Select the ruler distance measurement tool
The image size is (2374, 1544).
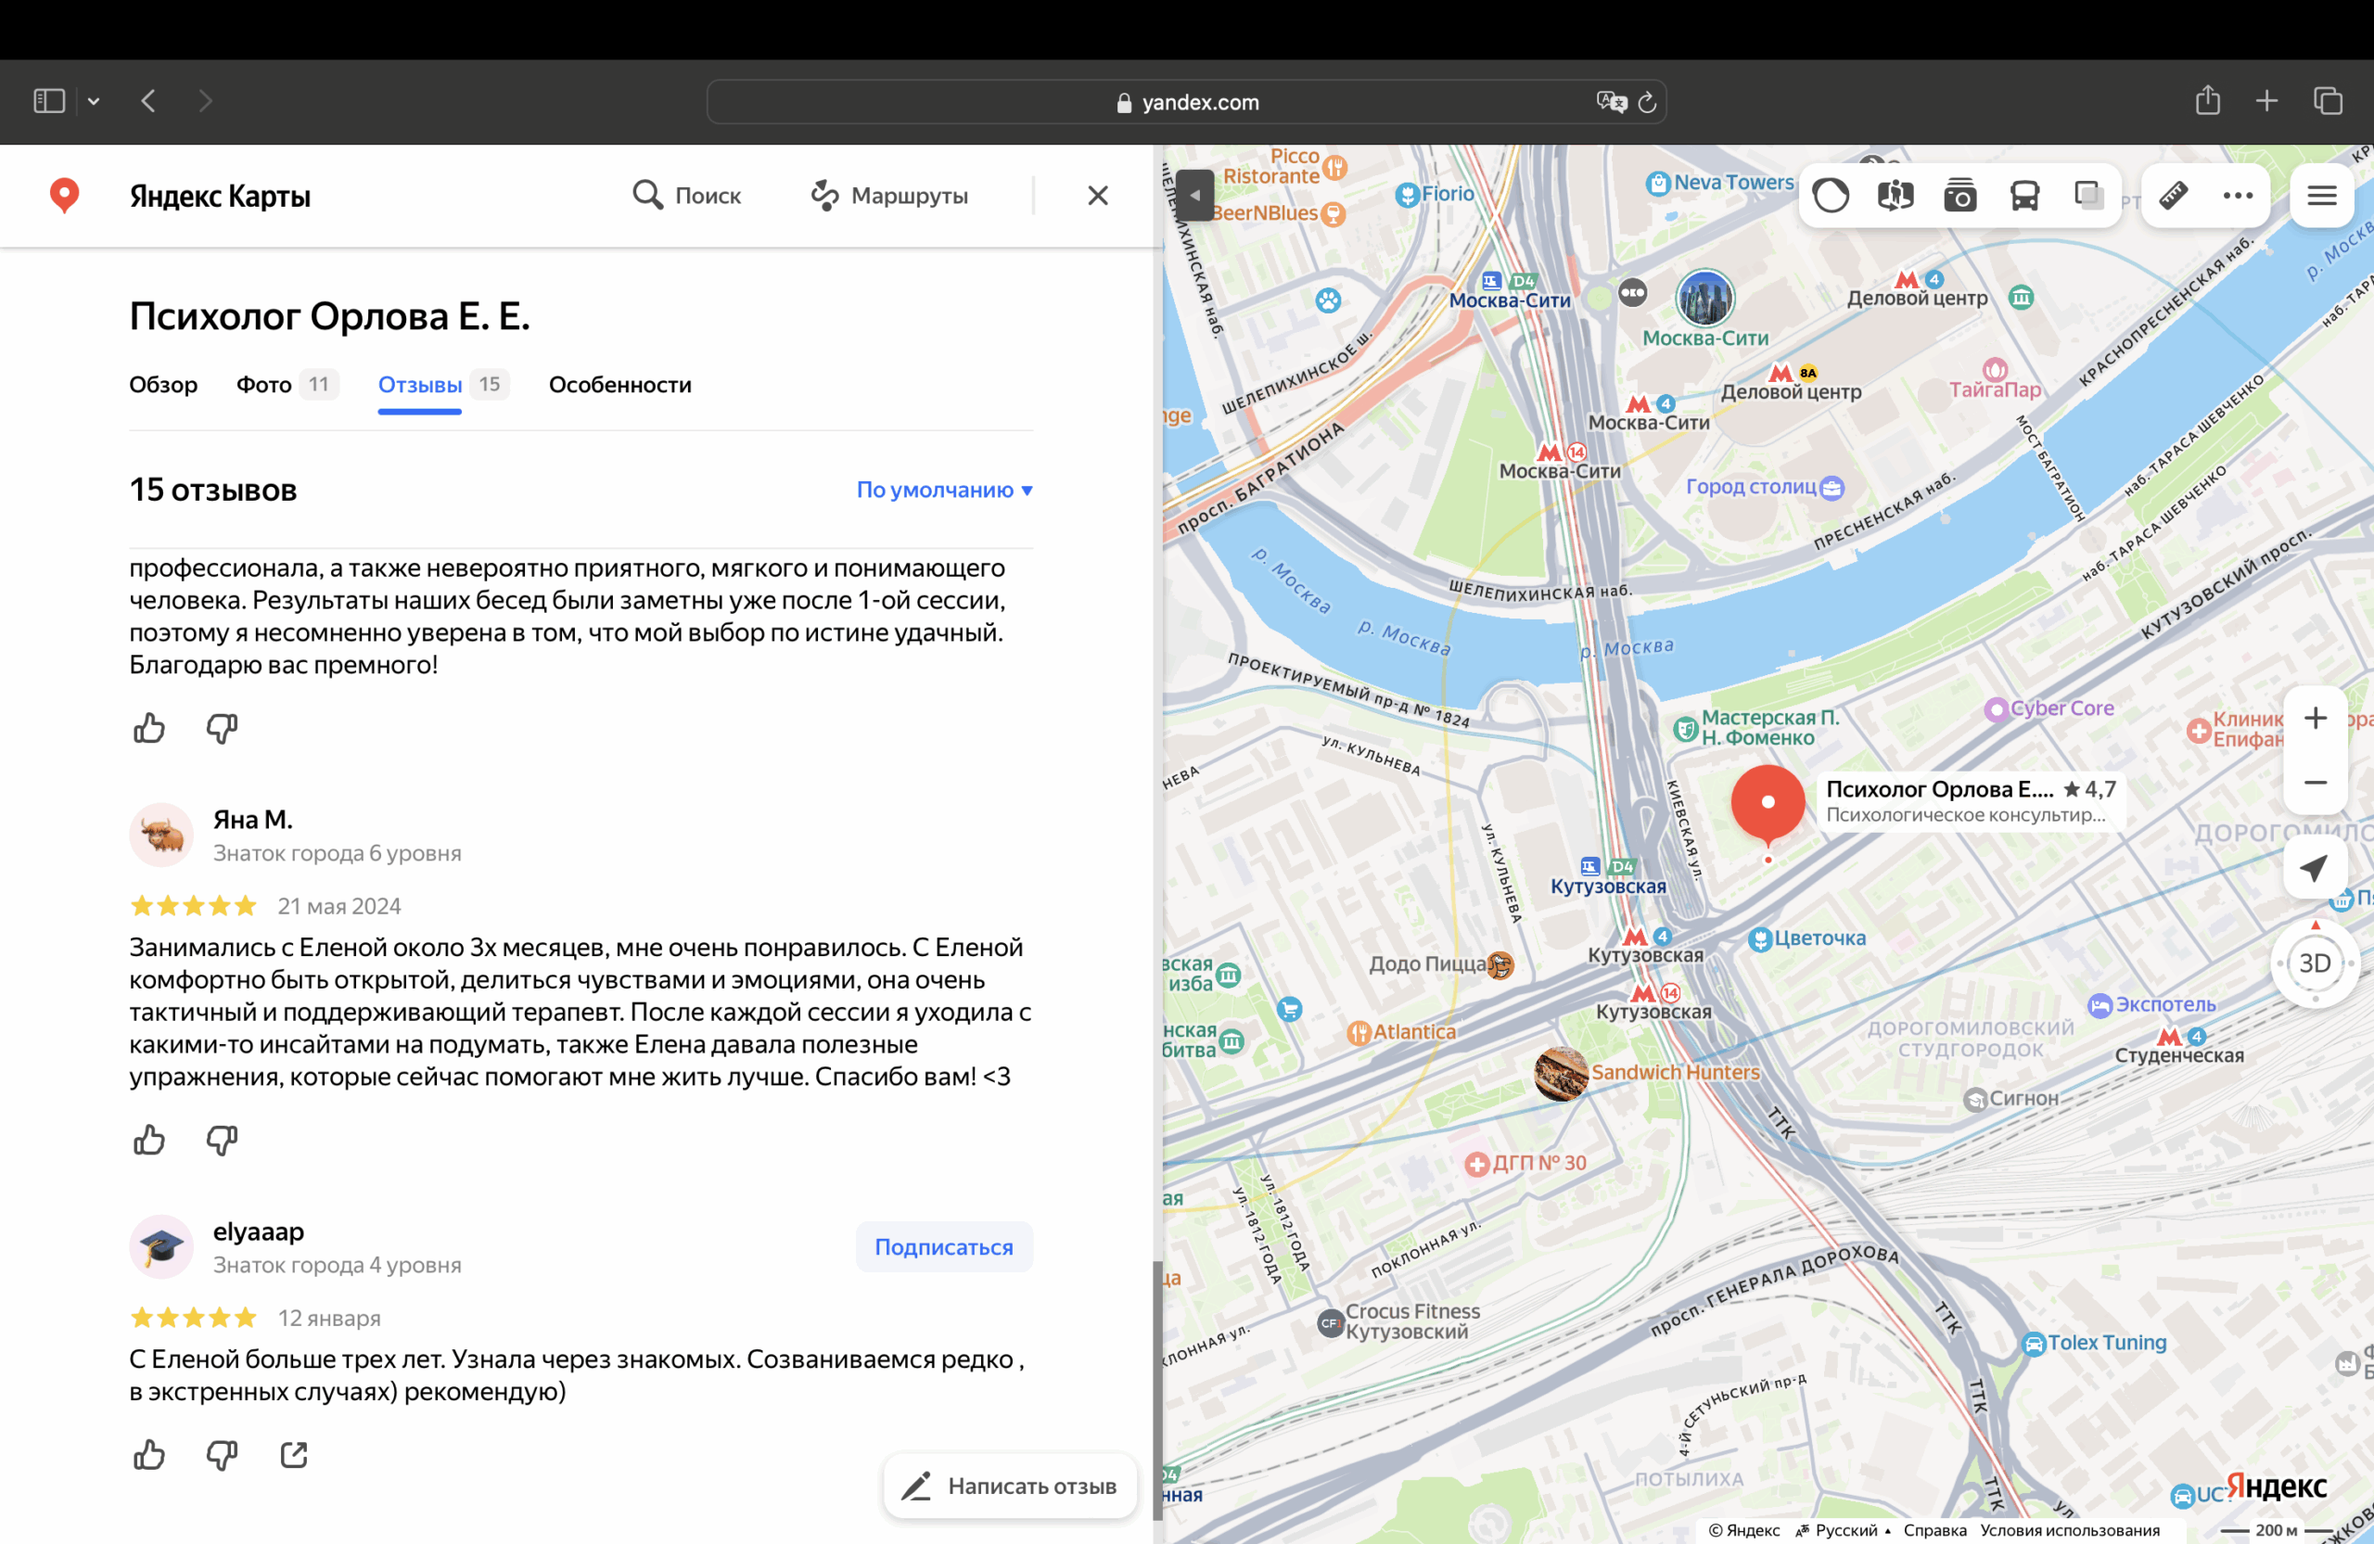click(2174, 196)
